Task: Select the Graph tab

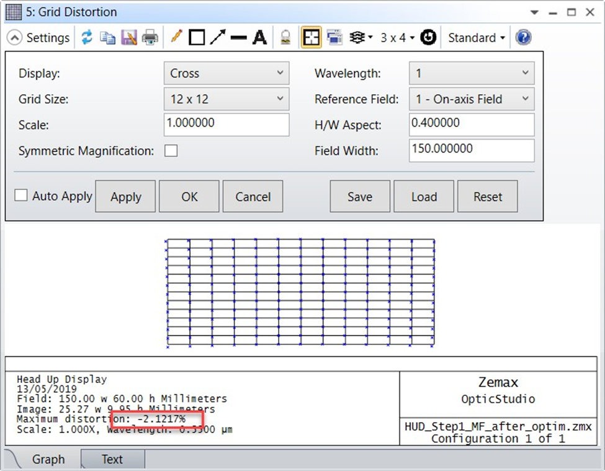Action: (48, 459)
